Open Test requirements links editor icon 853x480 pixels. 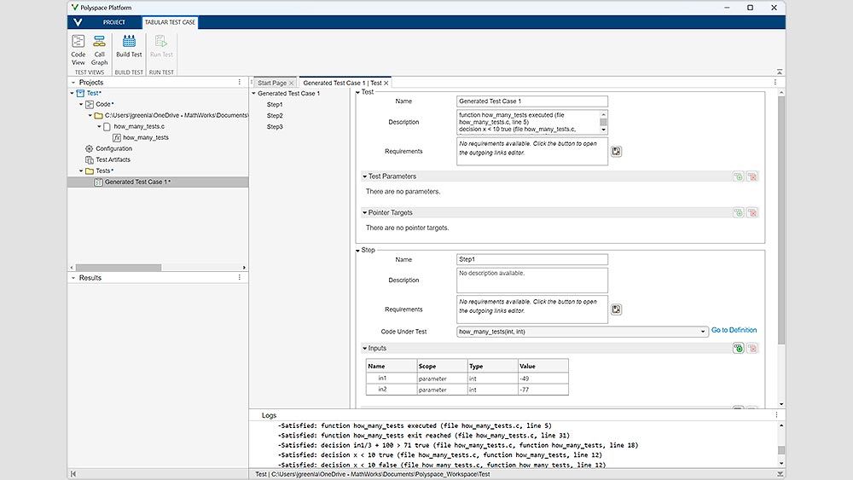(617, 152)
